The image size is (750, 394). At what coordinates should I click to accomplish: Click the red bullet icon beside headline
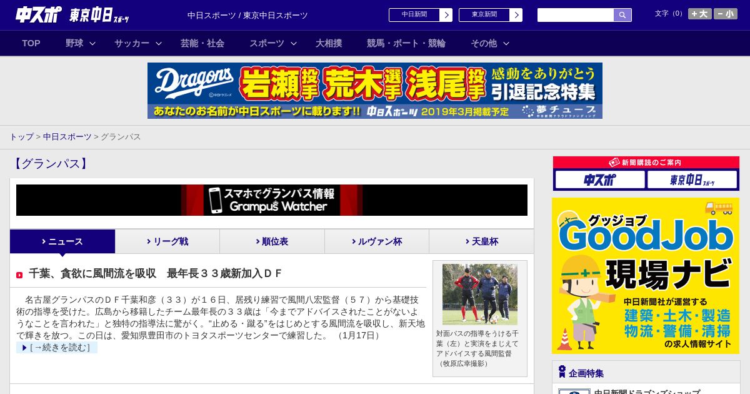[x=19, y=275]
